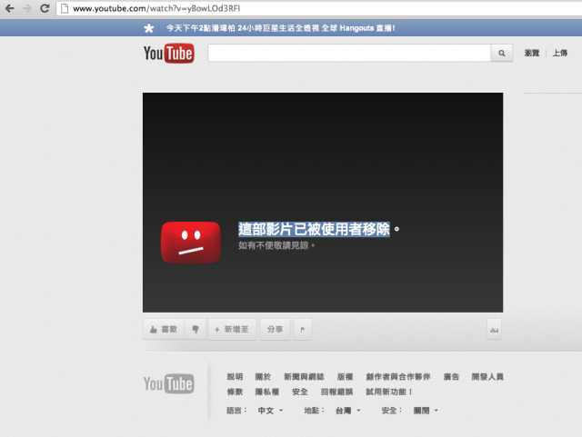
Task: Click the 分享 share button
Action: click(275, 329)
